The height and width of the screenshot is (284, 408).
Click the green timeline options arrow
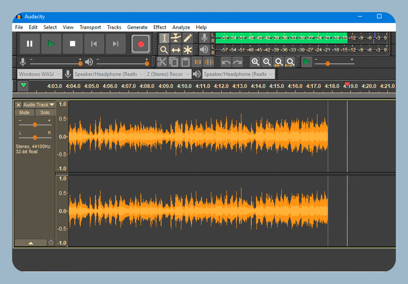(x=23, y=86)
